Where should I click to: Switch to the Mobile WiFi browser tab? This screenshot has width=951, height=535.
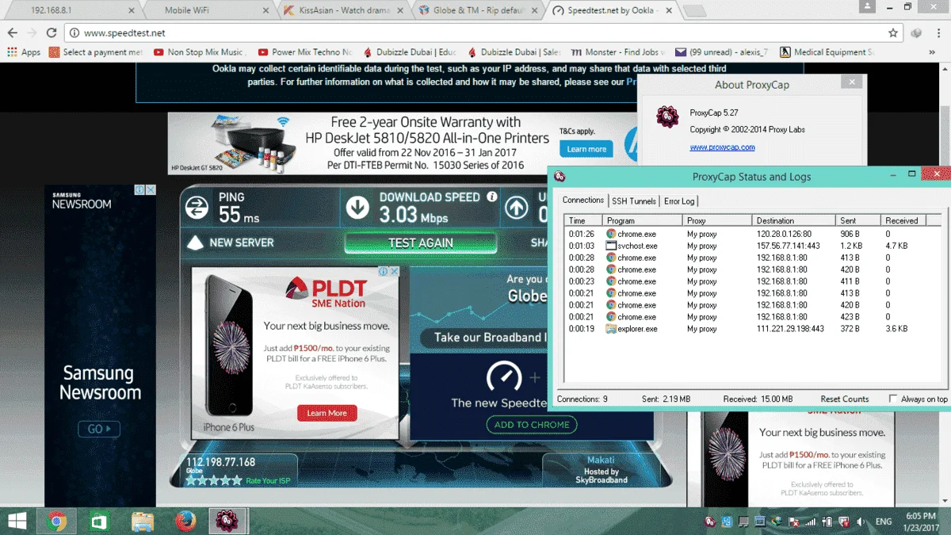click(206, 10)
